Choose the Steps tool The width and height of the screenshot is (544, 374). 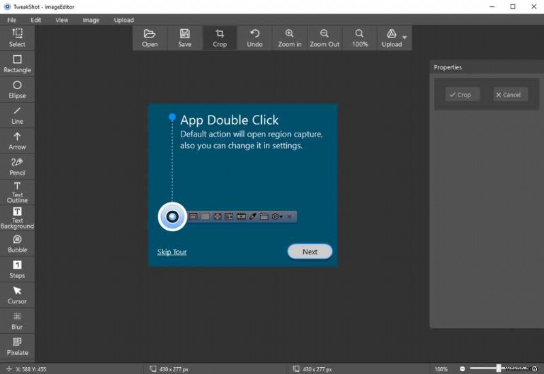point(17,269)
